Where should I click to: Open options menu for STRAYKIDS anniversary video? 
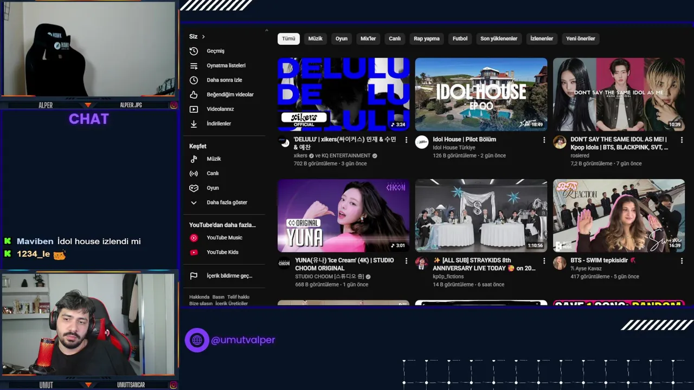click(x=544, y=261)
